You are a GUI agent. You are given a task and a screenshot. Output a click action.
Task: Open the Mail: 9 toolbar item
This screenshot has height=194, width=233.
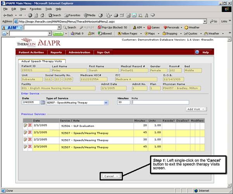(x=77, y=33)
